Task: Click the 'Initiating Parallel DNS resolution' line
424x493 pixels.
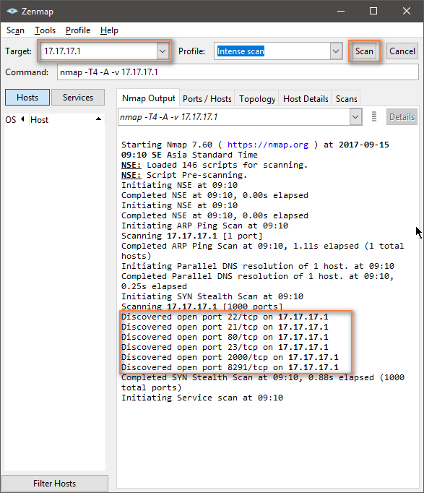Action: (x=258, y=266)
